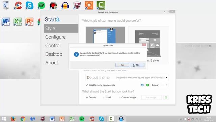Click the Windows Start button on taskbar
The width and height of the screenshot is (216, 122).
pyautogui.click(x=4, y=119)
